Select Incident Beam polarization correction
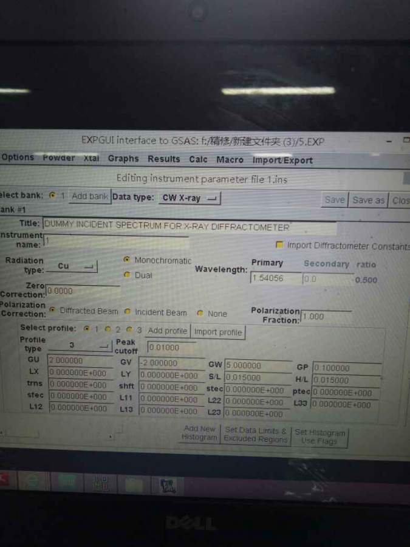The height and width of the screenshot is (547, 410). pyautogui.click(x=128, y=312)
